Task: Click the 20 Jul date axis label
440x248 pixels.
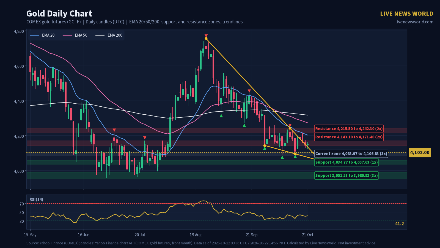Action: 140,235
